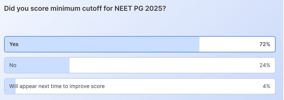Click the "No" label text
284x100 pixels.
click(13, 65)
